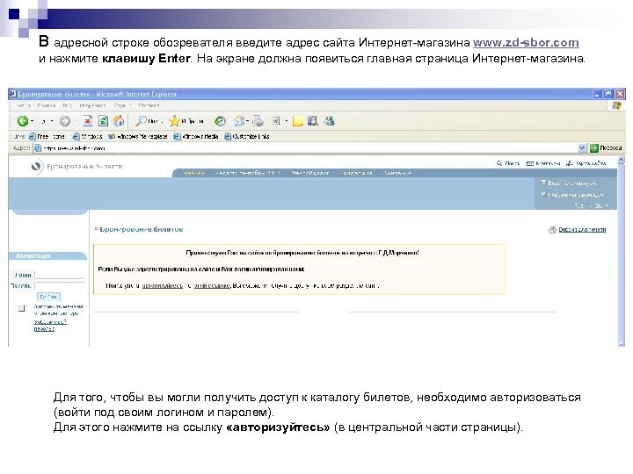633x474 pixels.
Task: Click the yellow folder toolbar icon
Action: (297, 121)
